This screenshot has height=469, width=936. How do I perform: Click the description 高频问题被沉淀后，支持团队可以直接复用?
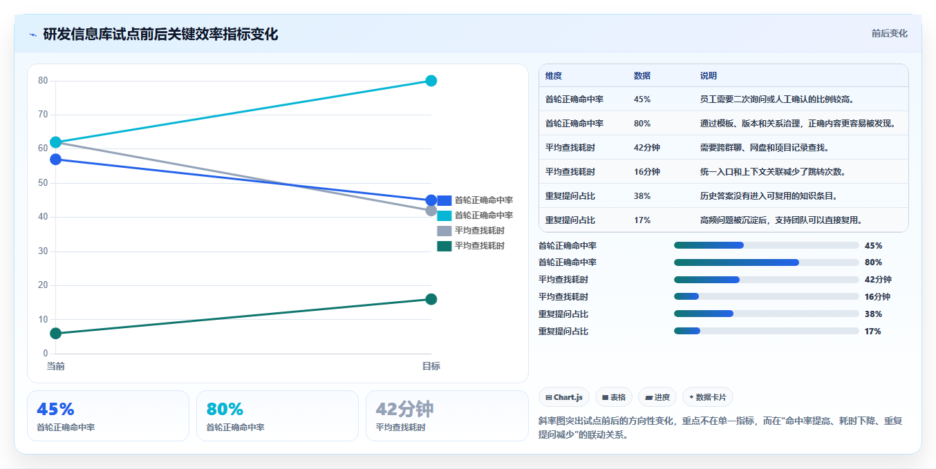(783, 220)
